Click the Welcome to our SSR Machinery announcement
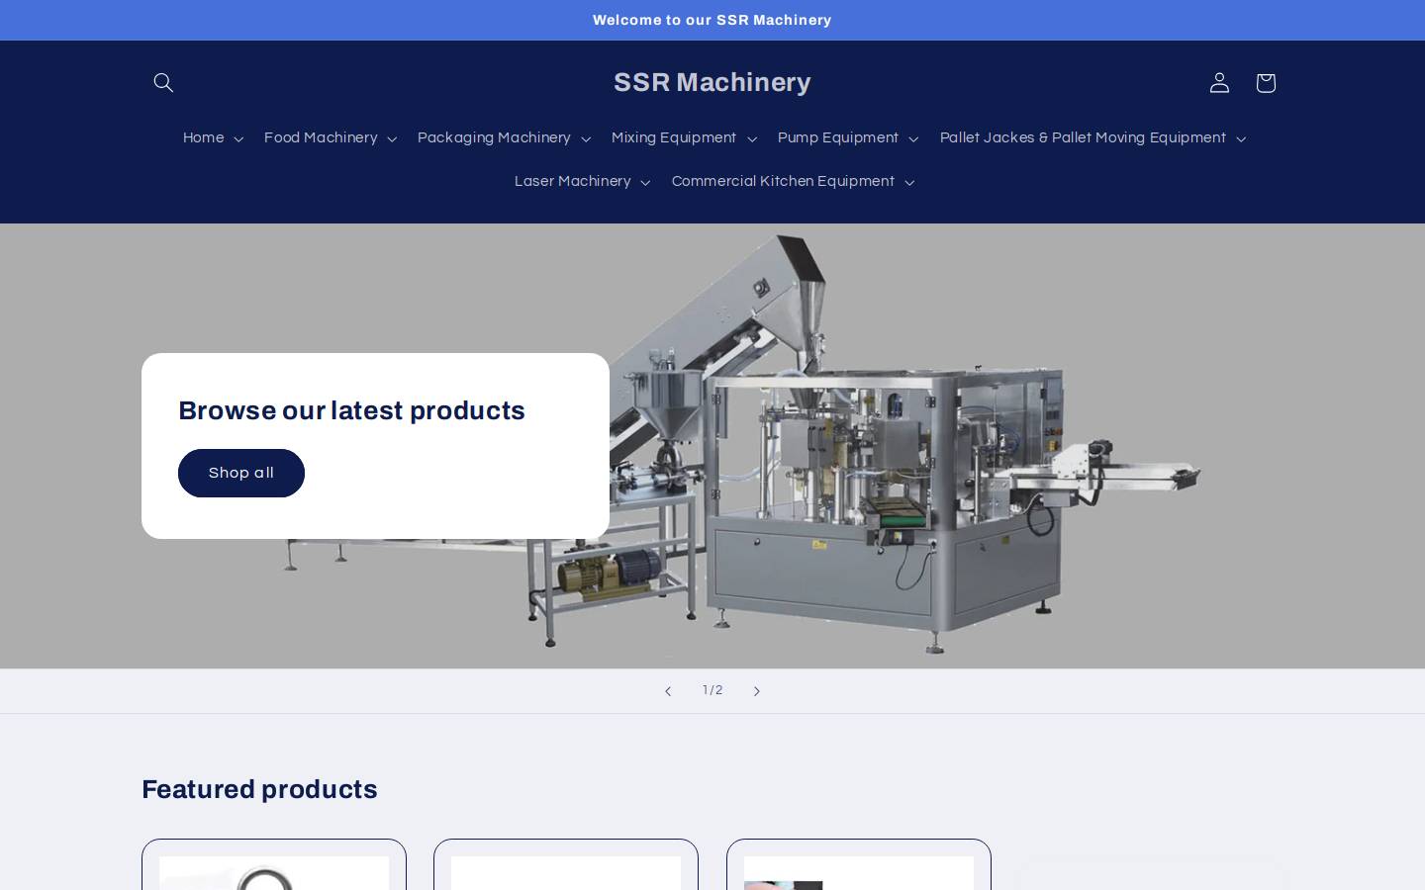 pos(712,20)
